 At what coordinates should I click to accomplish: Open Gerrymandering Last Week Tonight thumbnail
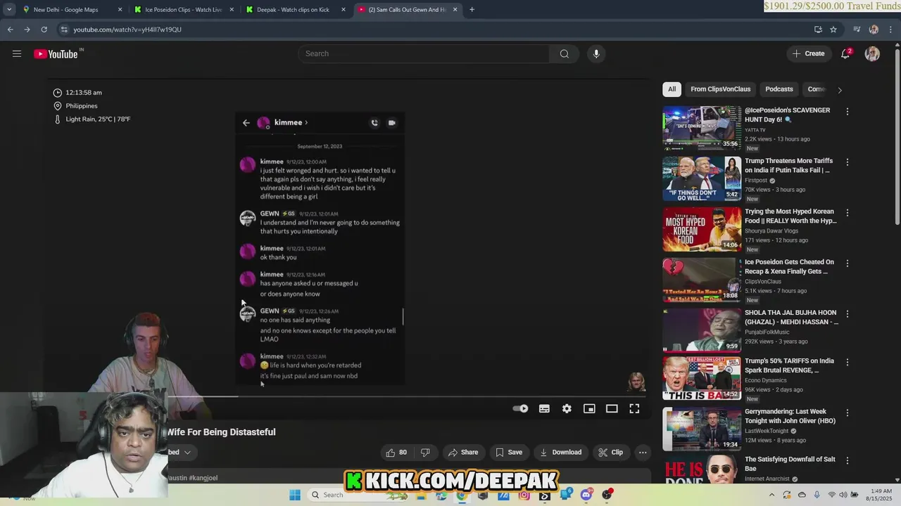point(701,429)
